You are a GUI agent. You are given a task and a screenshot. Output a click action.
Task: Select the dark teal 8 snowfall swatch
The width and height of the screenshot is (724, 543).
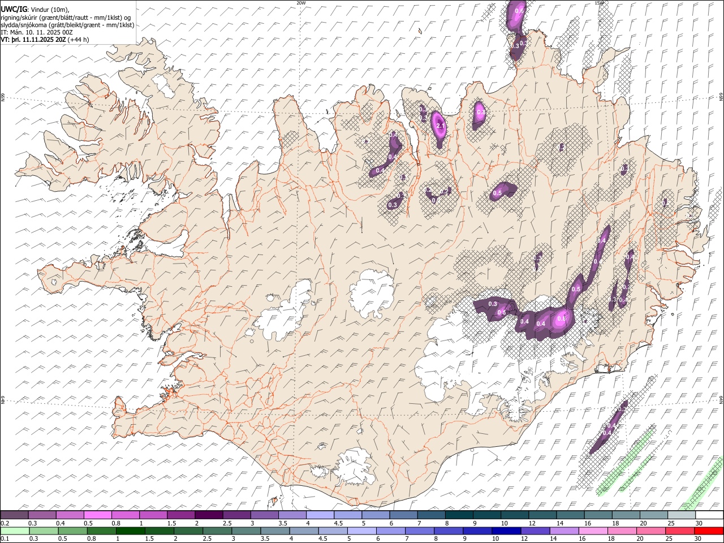coord(459,515)
